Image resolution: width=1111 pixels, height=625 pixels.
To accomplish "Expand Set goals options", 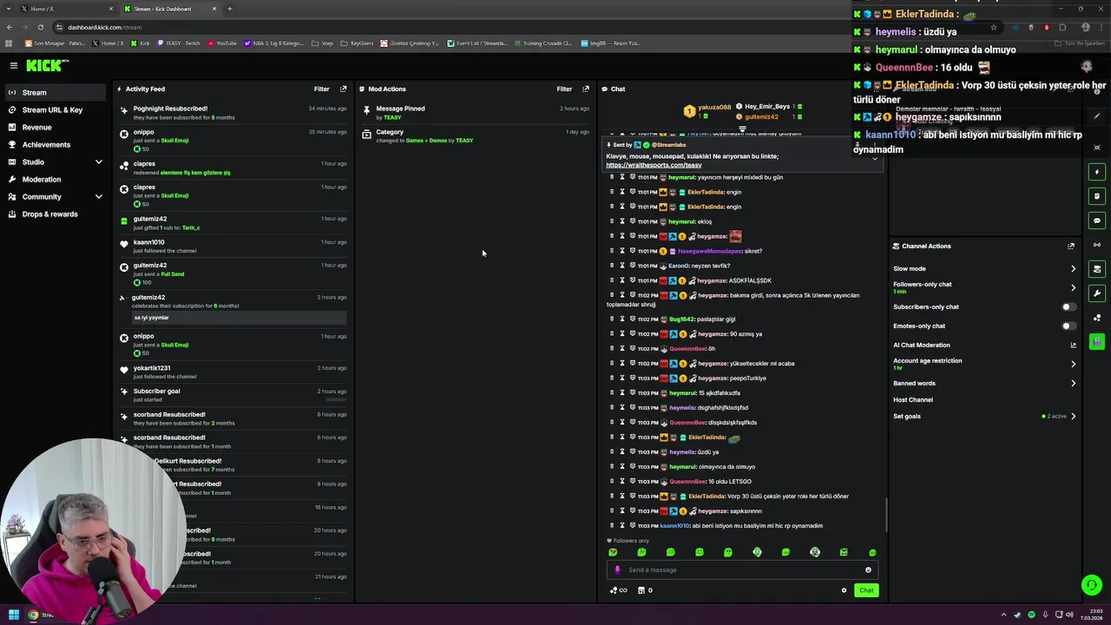I will tap(1073, 416).
